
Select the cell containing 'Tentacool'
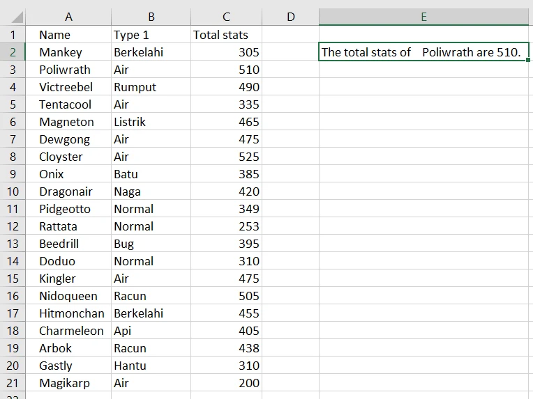(x=68, y=104)
